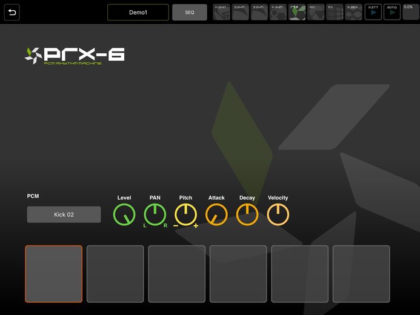The image size is (420, 315).
Task: Play the song with SONG button
Action: click(392, 12)
